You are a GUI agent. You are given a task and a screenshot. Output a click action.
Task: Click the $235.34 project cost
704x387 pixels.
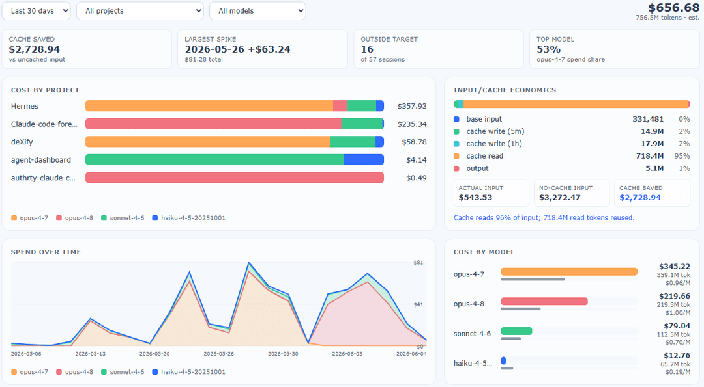click(x=412, y=124)
